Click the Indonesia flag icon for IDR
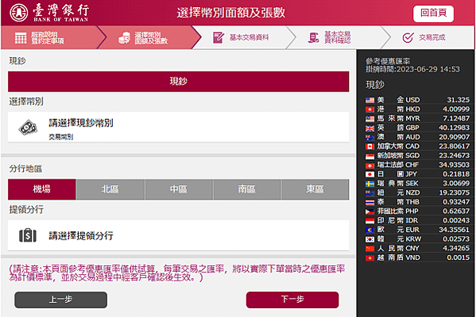 point(370,221)
